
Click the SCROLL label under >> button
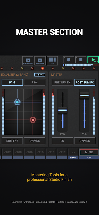73,158
